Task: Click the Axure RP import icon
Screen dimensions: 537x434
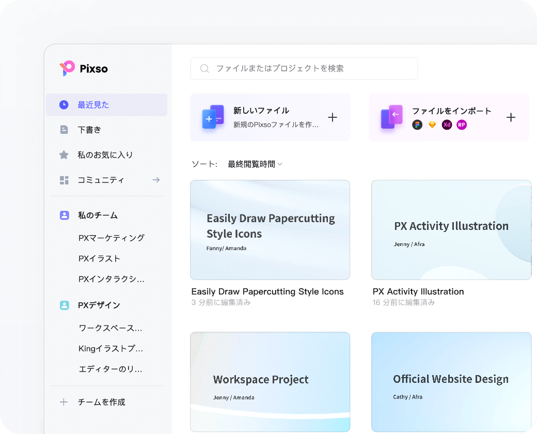Action: click(x=462, y=125)
